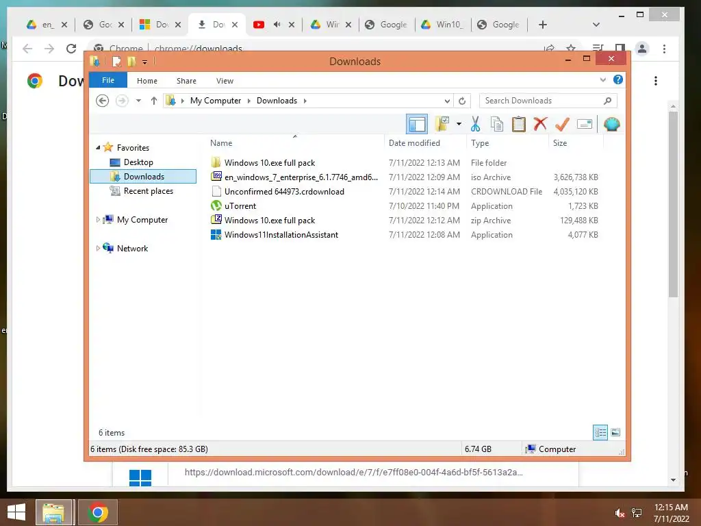
Task: Switch to large icons view layout
Action: point(615,432)
